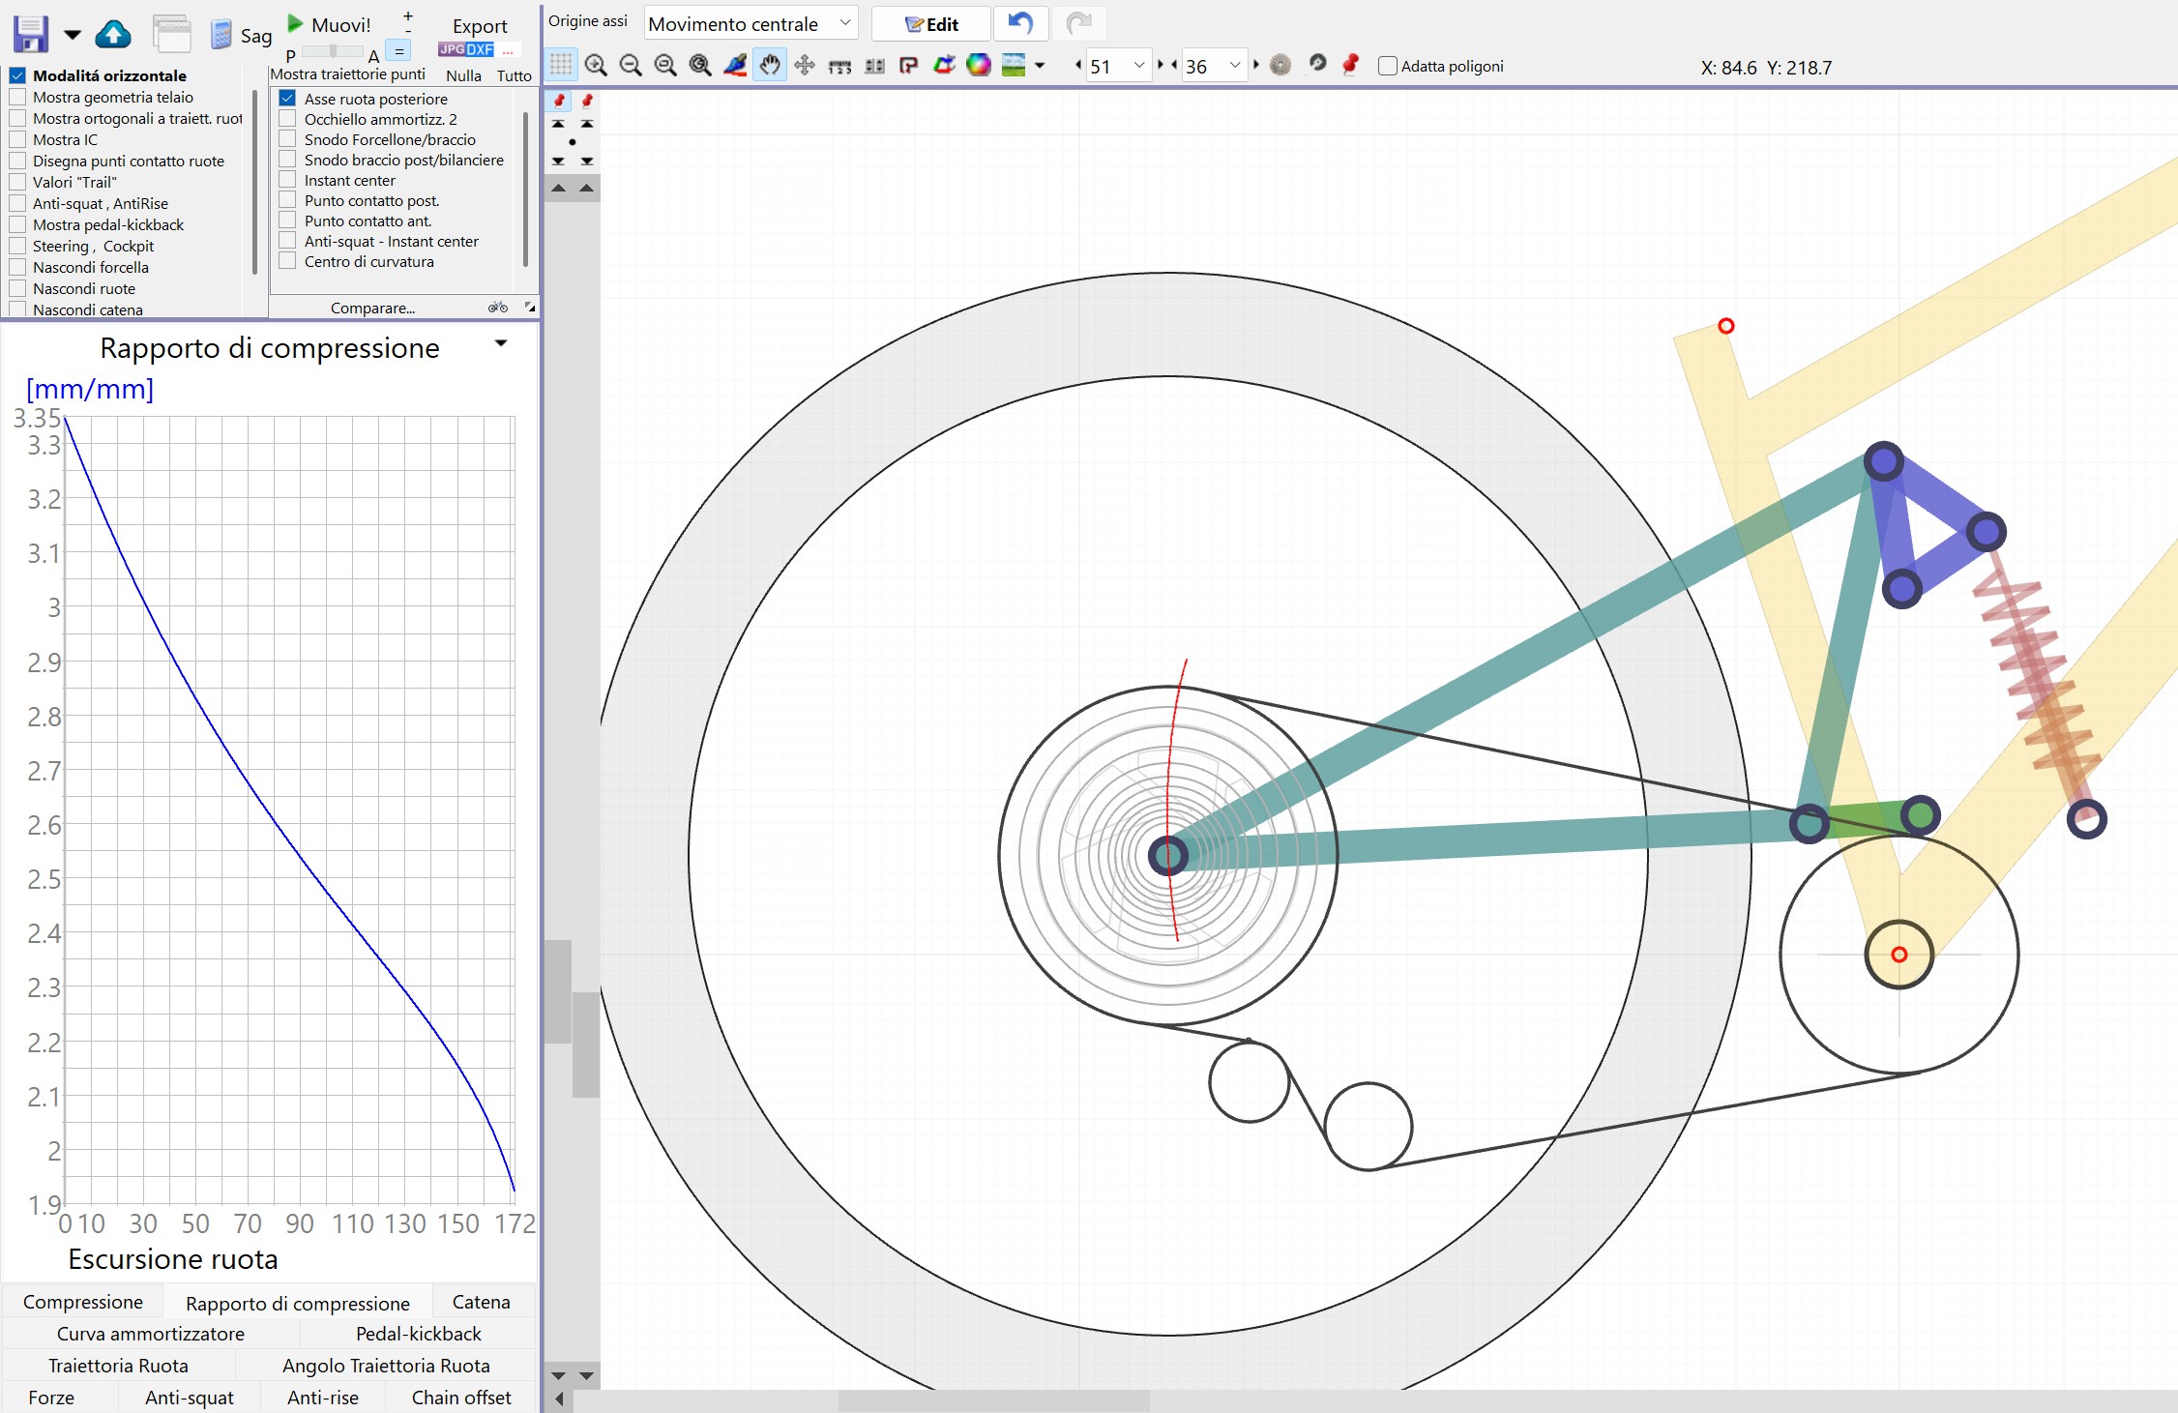Click the paintbrush drawing tool icon

coord(735,66)
